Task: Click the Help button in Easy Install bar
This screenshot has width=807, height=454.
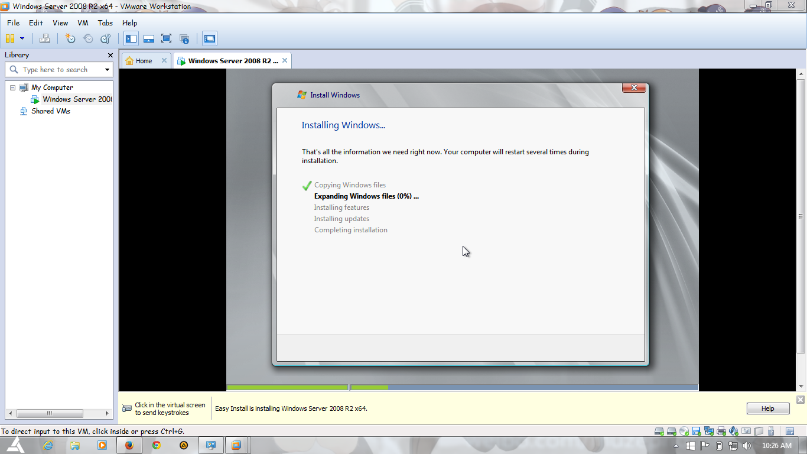Action: click(x=767, y=408)
